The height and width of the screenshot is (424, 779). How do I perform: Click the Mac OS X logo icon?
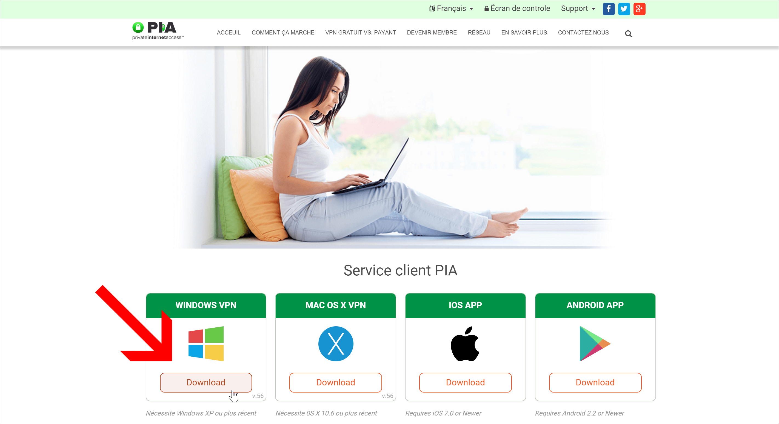coord(335,344)
